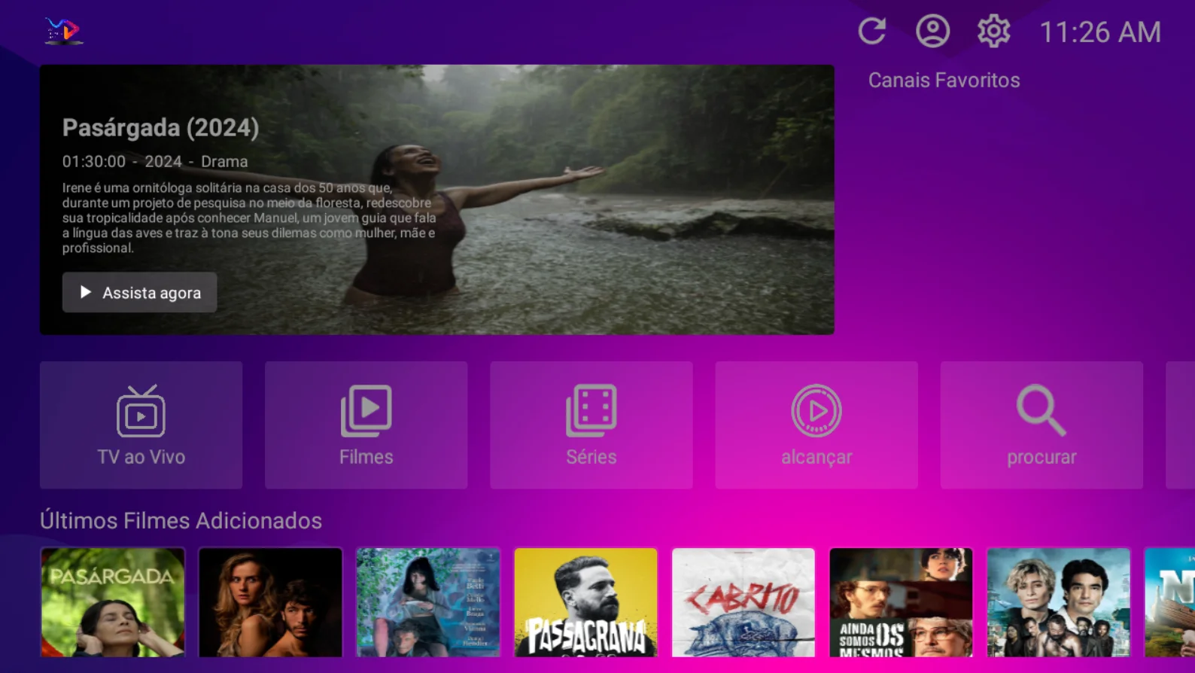Open the Filmes section tile
Screen dimensions: 1195x673
coord(366,425)
